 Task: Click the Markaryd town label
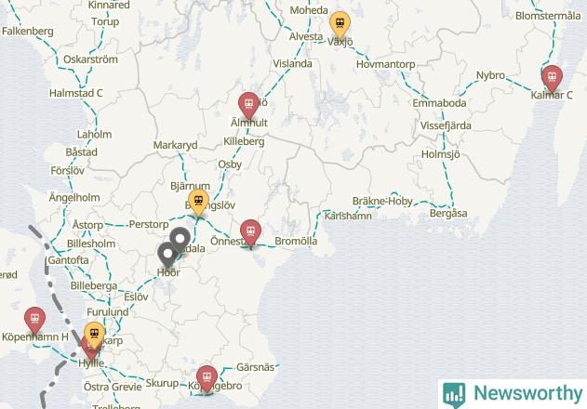pos(175,145)
